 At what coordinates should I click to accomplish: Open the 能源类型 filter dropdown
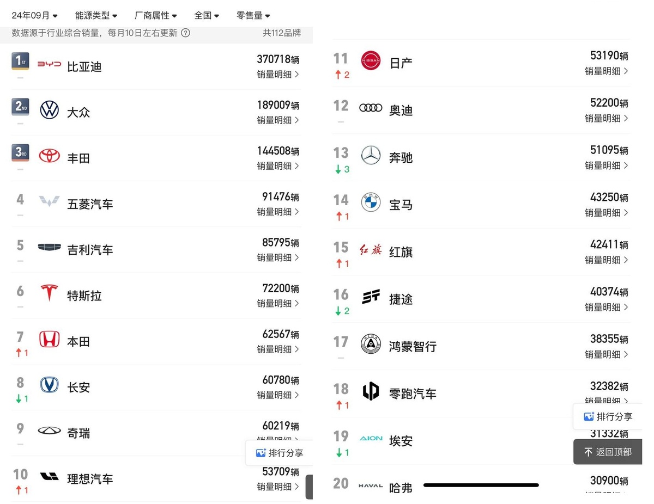[96, 16]
